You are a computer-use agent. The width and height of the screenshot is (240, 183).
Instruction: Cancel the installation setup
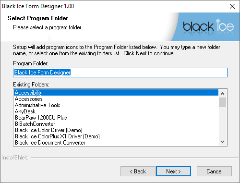tap(214, 171)
